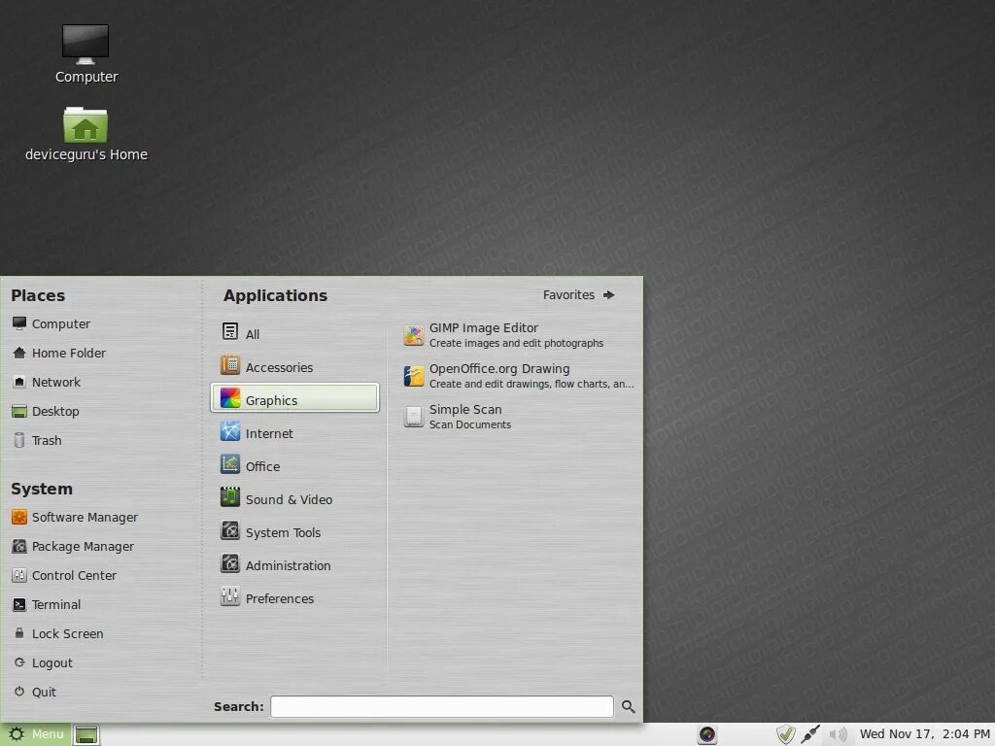Screen dimensions: 995x746
Task: Click the 'Scan Documents' description text
Action: (469, 424)
